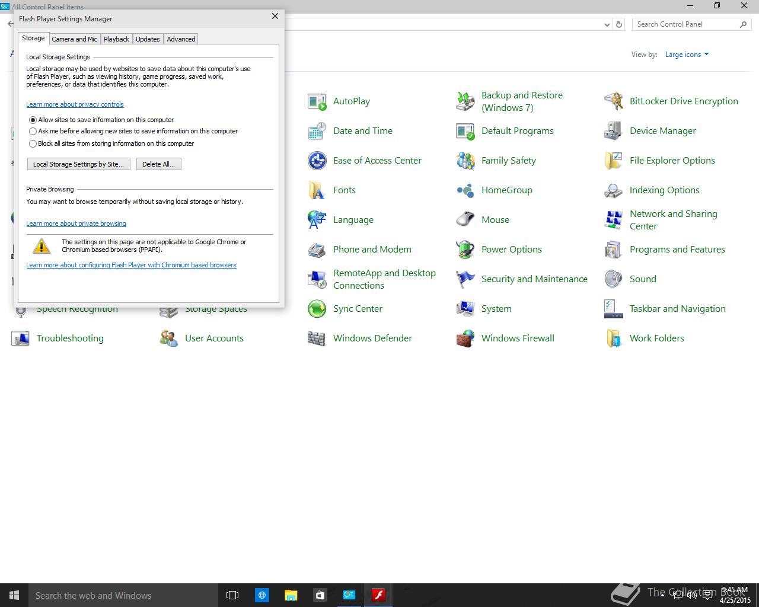Screen dimensions: 759x607
Task: Open the Updates tab
Action: pos(148,39)
